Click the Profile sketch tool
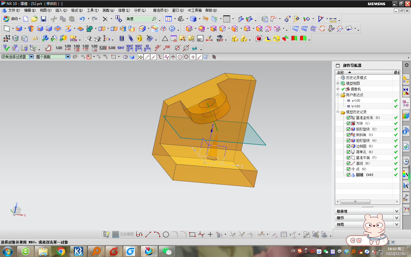Screen dimensions: 411x257 (x=139, y=235)
